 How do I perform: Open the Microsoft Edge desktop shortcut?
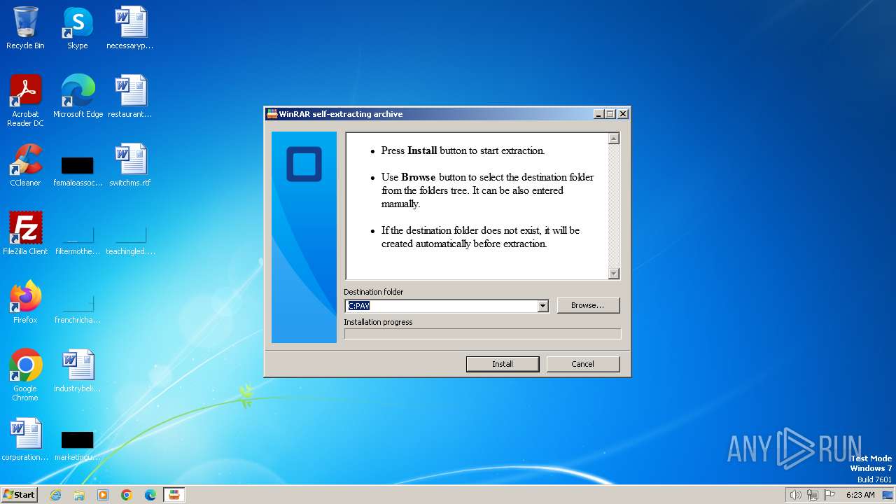pos(78,97)
